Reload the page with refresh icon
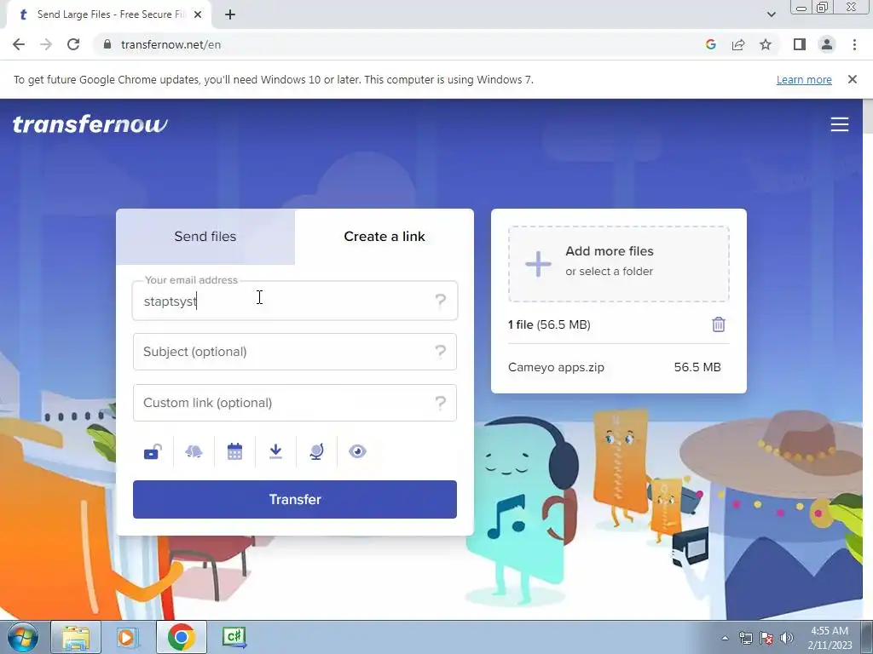Screen dimensions: 873x654 click(x=73, y=44)
